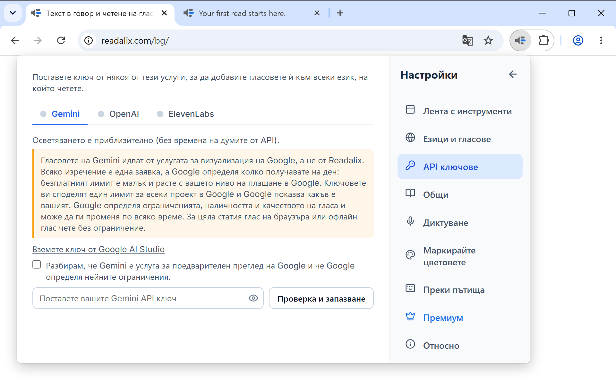
Task: Switch to the OpenAI provider tab
Action: [x=118, y=114]
